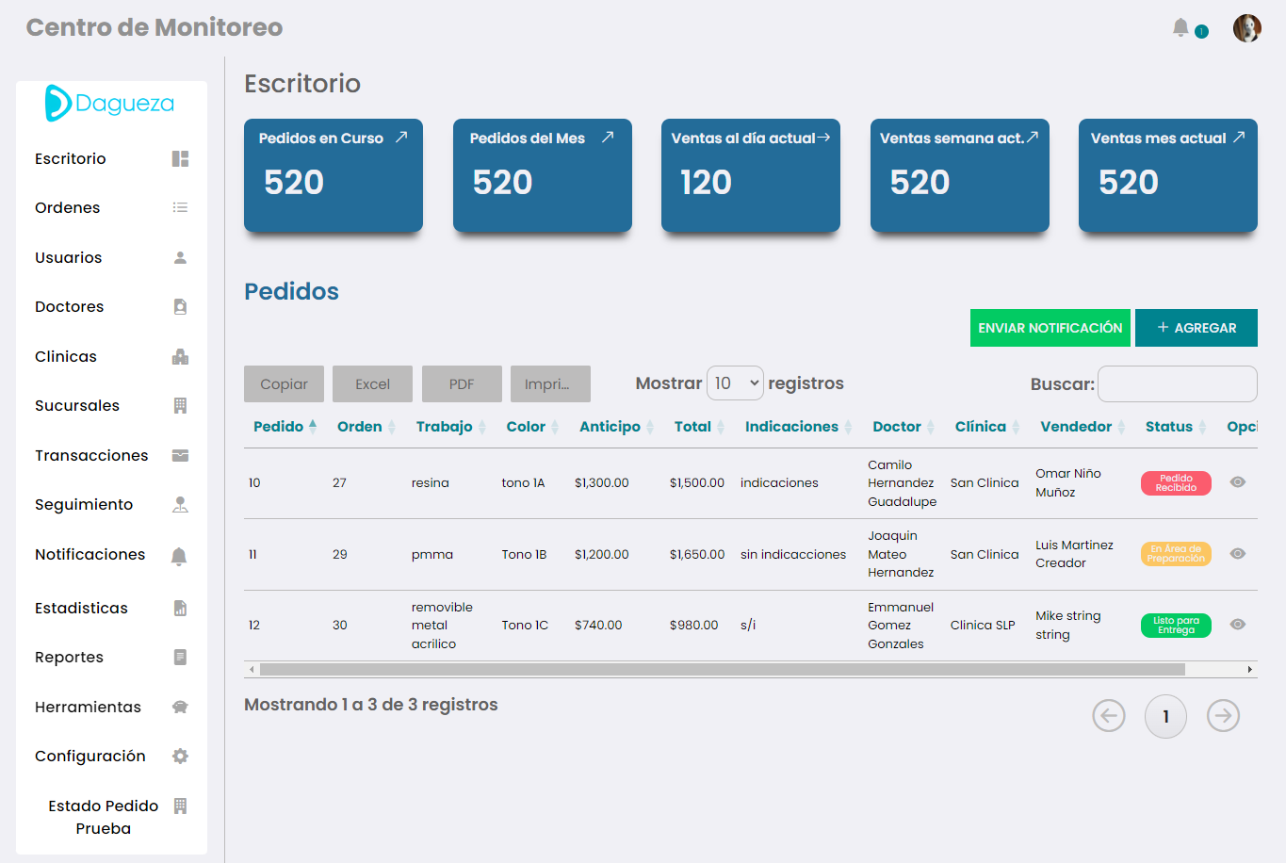Click the Configuración gear icon

180,756
